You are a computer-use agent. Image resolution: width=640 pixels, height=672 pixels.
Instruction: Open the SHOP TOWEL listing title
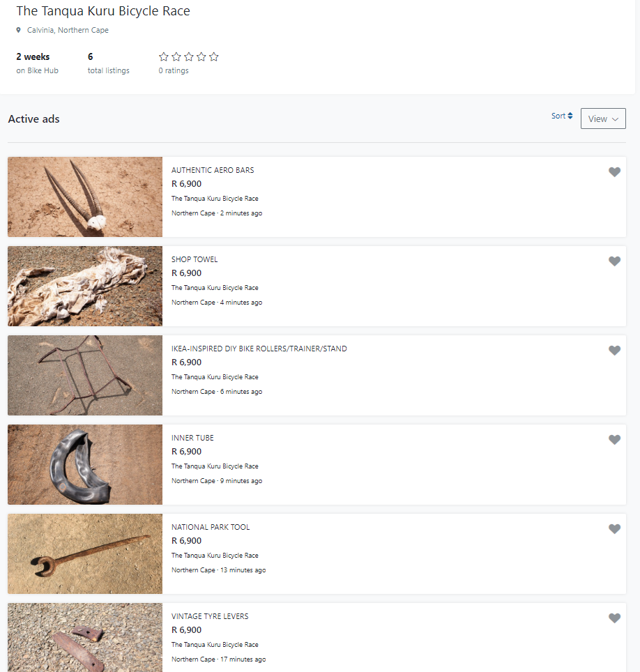click(x=195, y=259)
